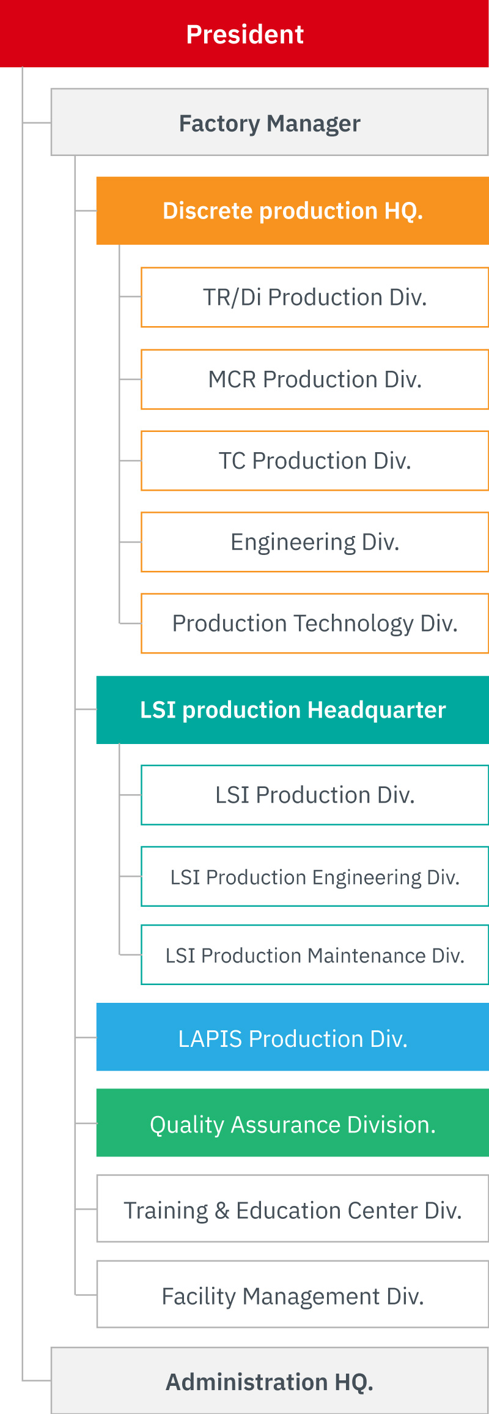Choose TC Production Div. box
Viewport: 489px width, 1414px height.
(x=315, y=461)
